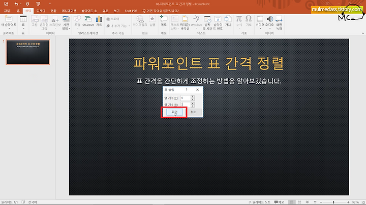366x205 pixels.
Task: Switch to the 홈 (Home) tab
Action: click(18, 11)
